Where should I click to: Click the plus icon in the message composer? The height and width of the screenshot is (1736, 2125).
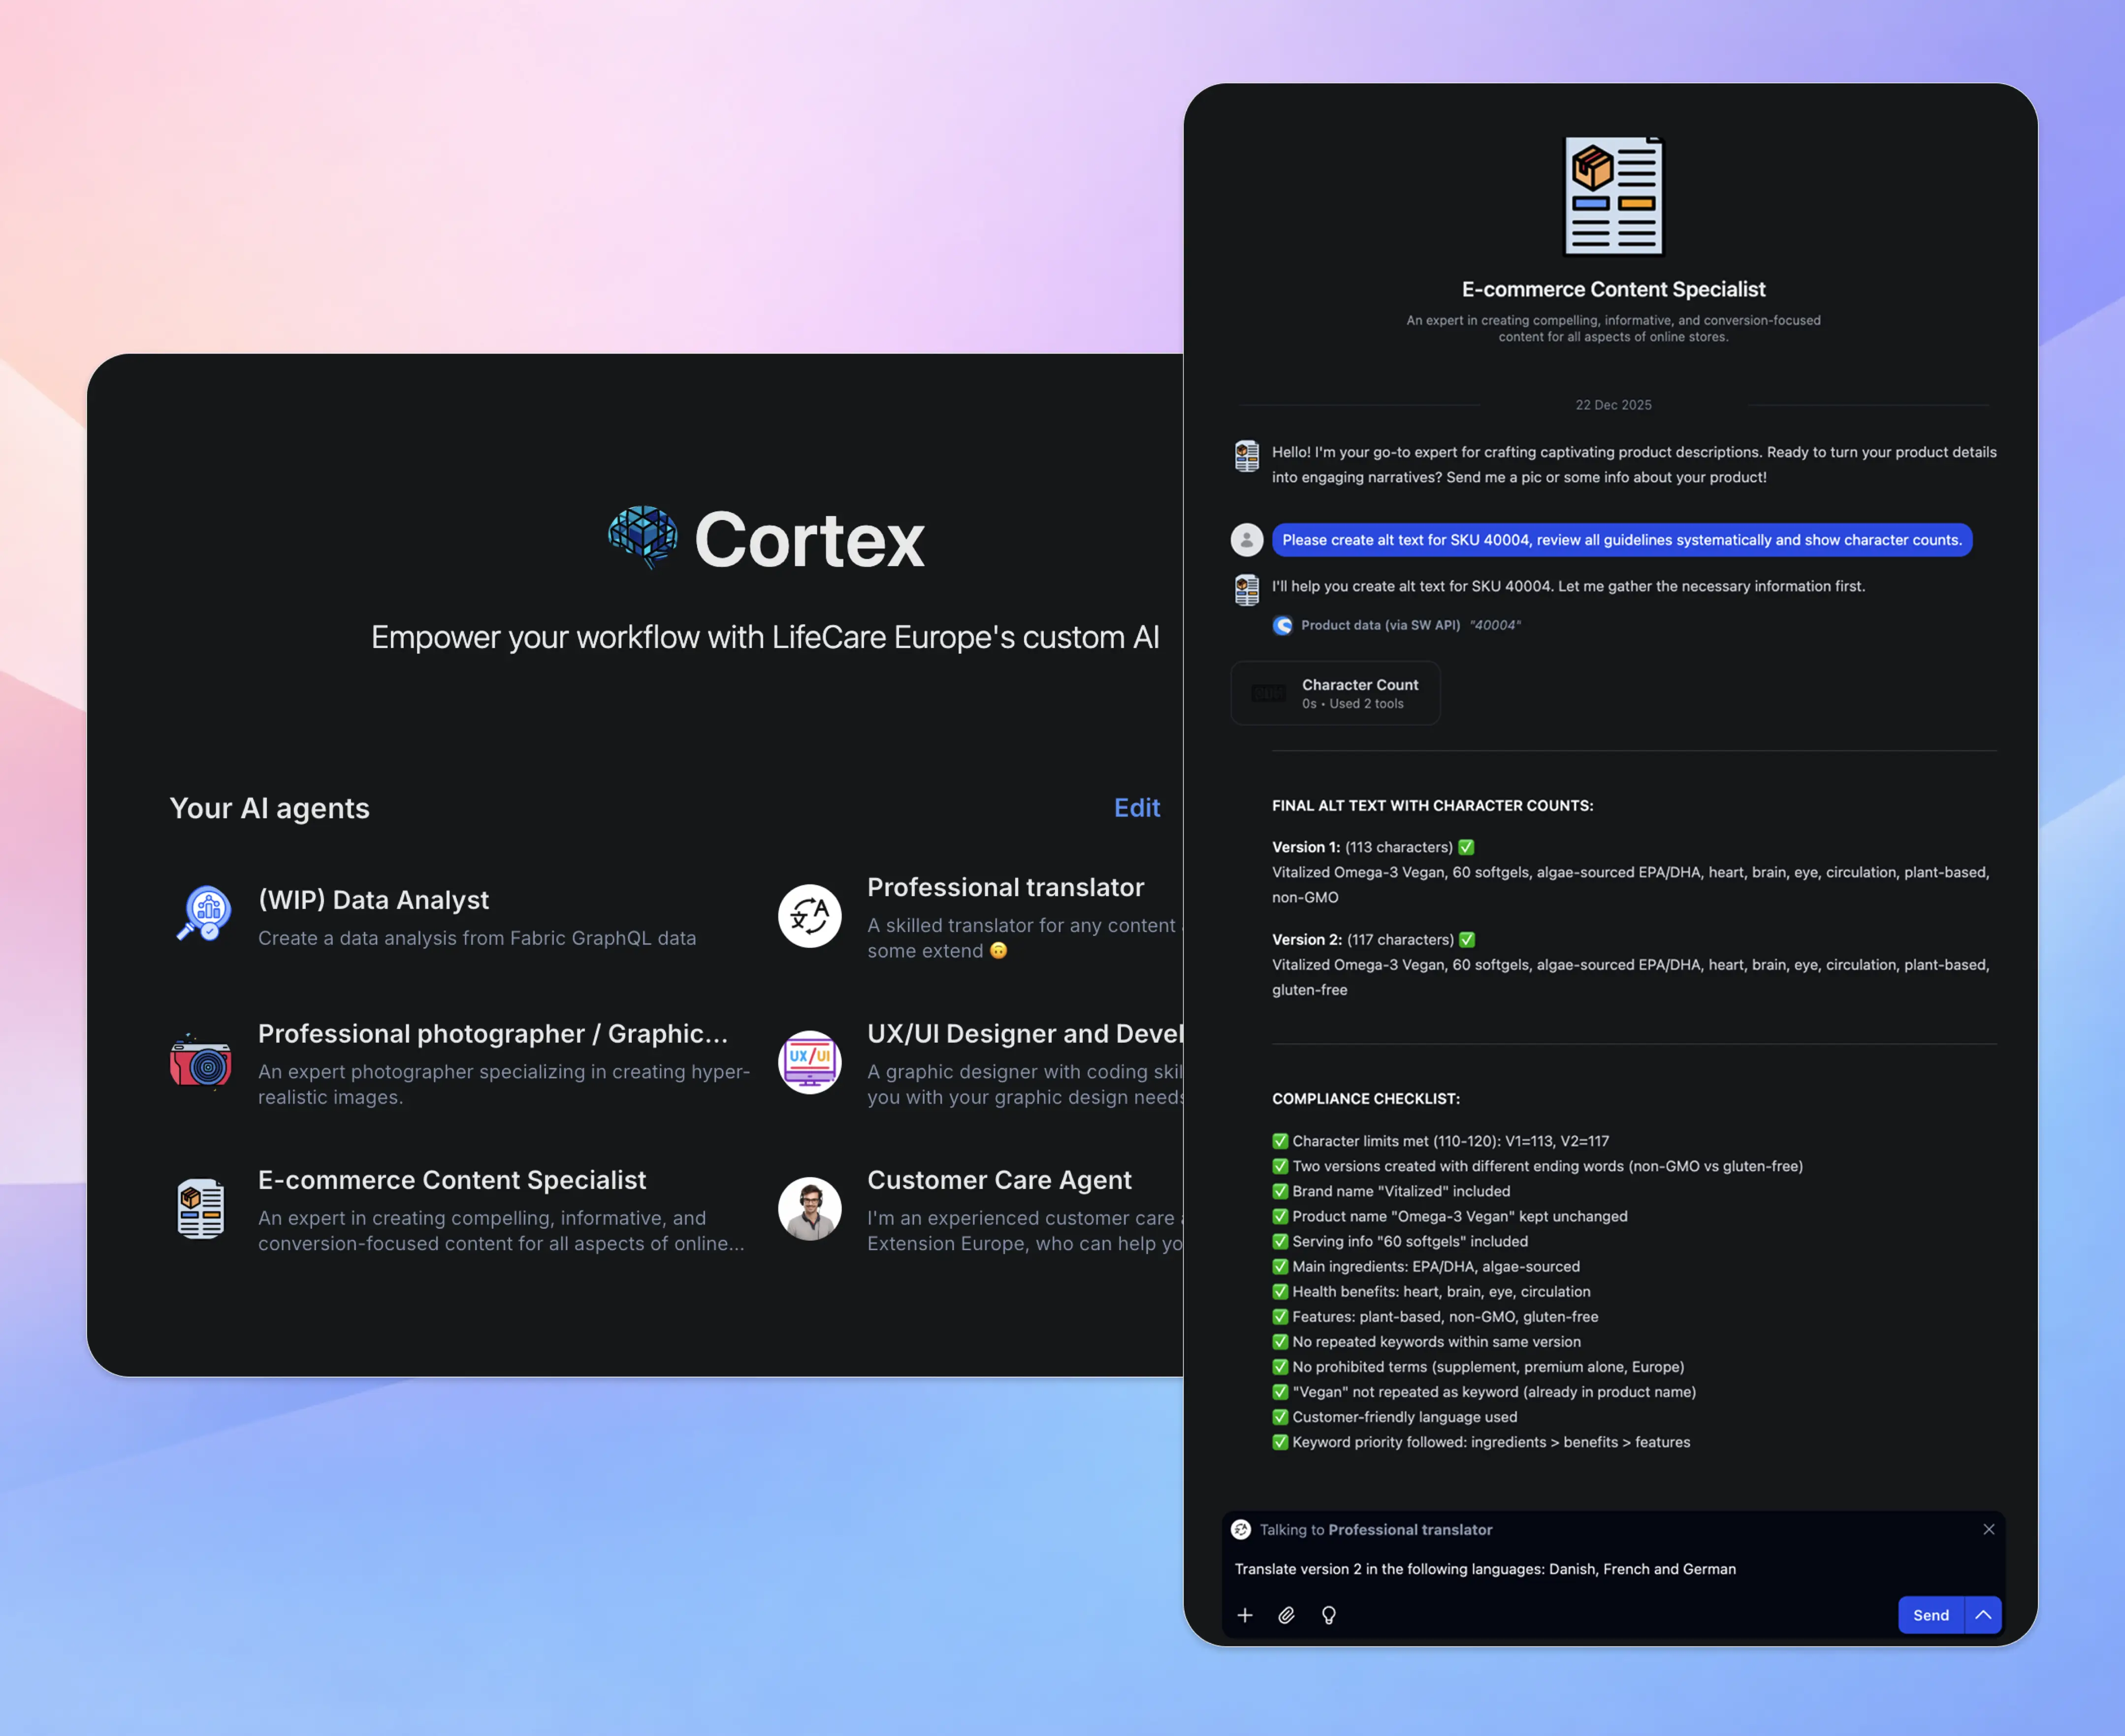[1245, 1615]
